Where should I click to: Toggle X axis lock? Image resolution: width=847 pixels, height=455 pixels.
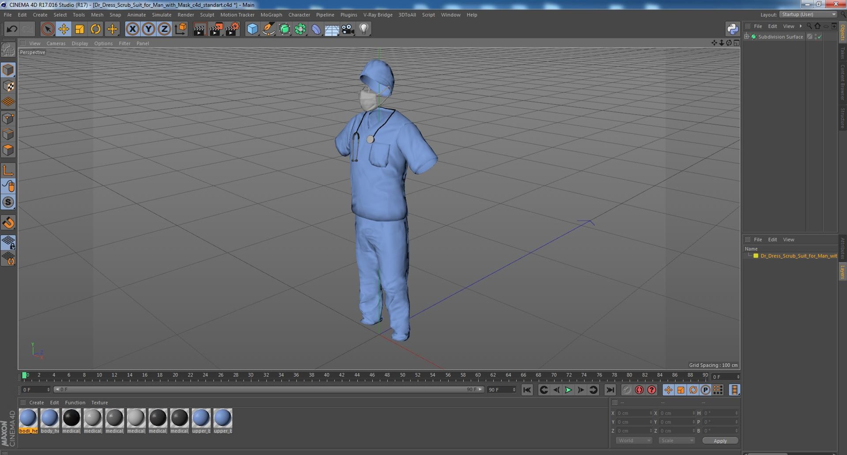pyautogui.click(x=132, y=29)
